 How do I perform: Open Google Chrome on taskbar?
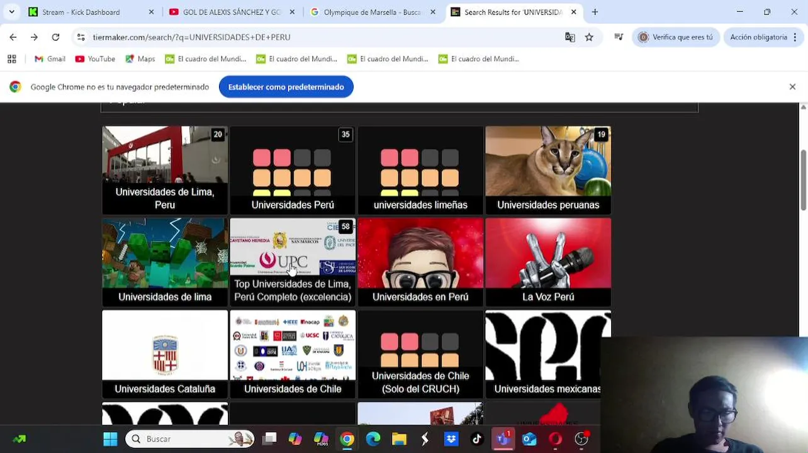347,439
